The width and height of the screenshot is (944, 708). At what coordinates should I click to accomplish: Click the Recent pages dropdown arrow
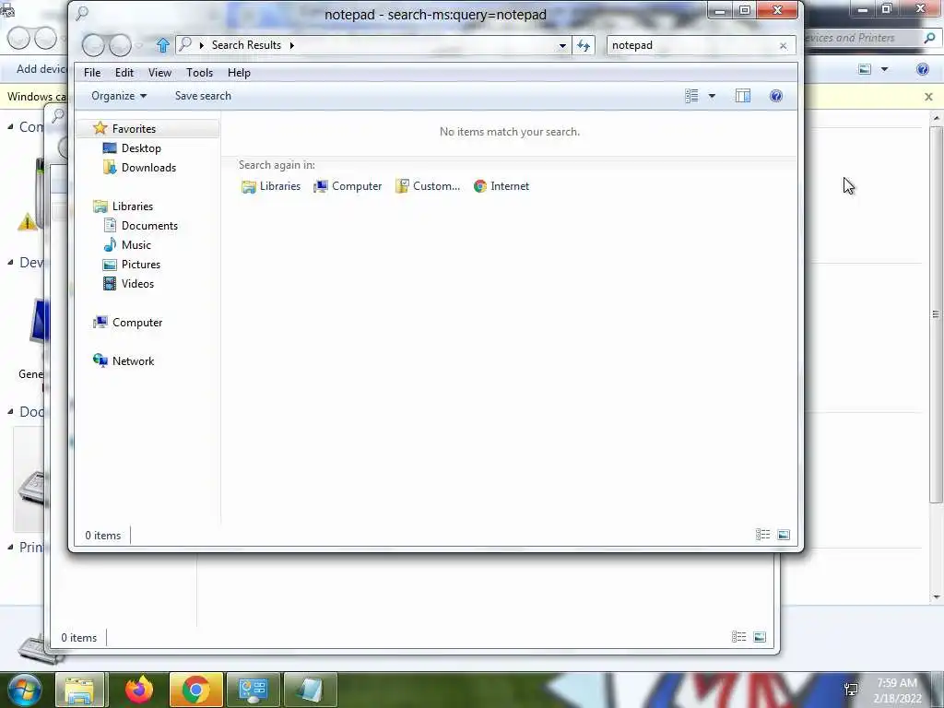click(139, 45)
